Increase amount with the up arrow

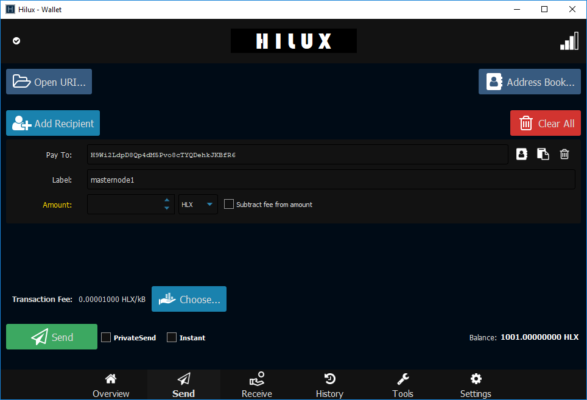point(167,200)
